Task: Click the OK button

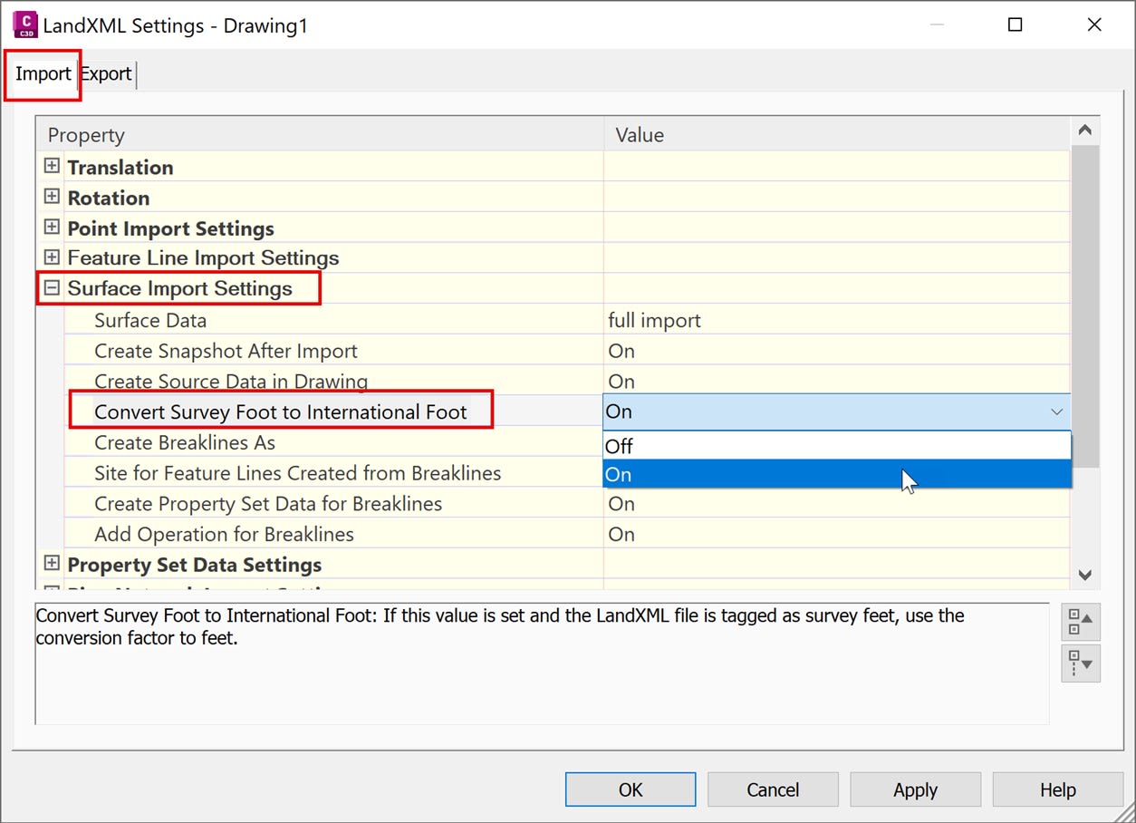Action: (631, 789)
